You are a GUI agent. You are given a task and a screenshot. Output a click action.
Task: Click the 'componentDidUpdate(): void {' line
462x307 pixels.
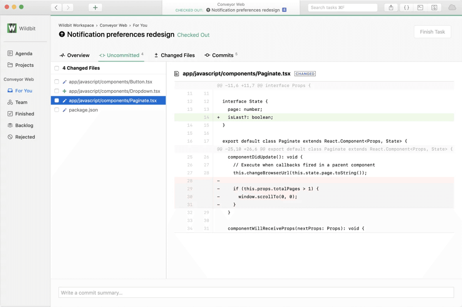coord(314,157)
